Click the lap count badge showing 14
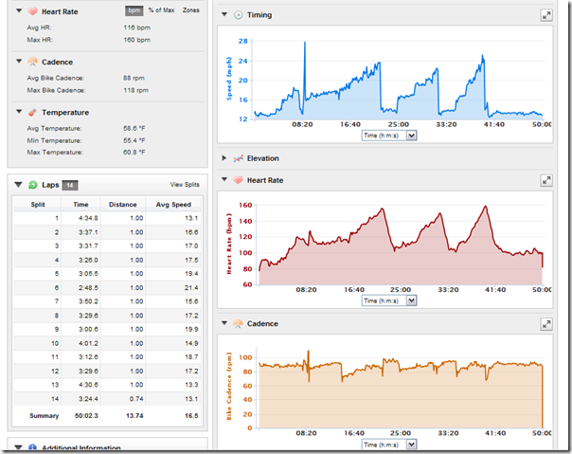Screen dimensions: 572x454 (x=70, y=185)
